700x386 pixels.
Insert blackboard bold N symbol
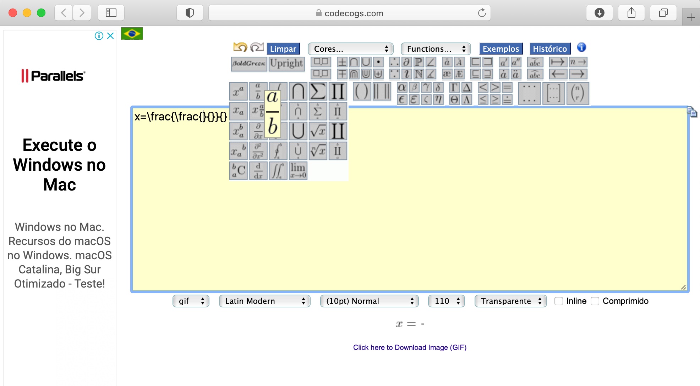419,74
